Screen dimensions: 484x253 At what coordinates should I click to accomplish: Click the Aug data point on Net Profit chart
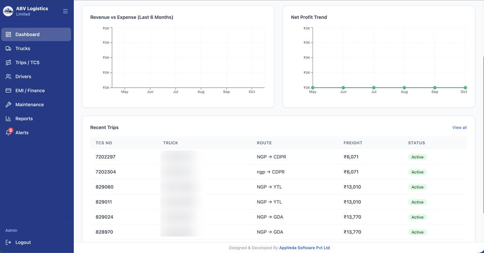(x=404, y=88)
